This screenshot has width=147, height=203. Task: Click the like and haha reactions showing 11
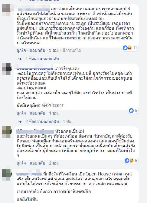pos(130,48)
